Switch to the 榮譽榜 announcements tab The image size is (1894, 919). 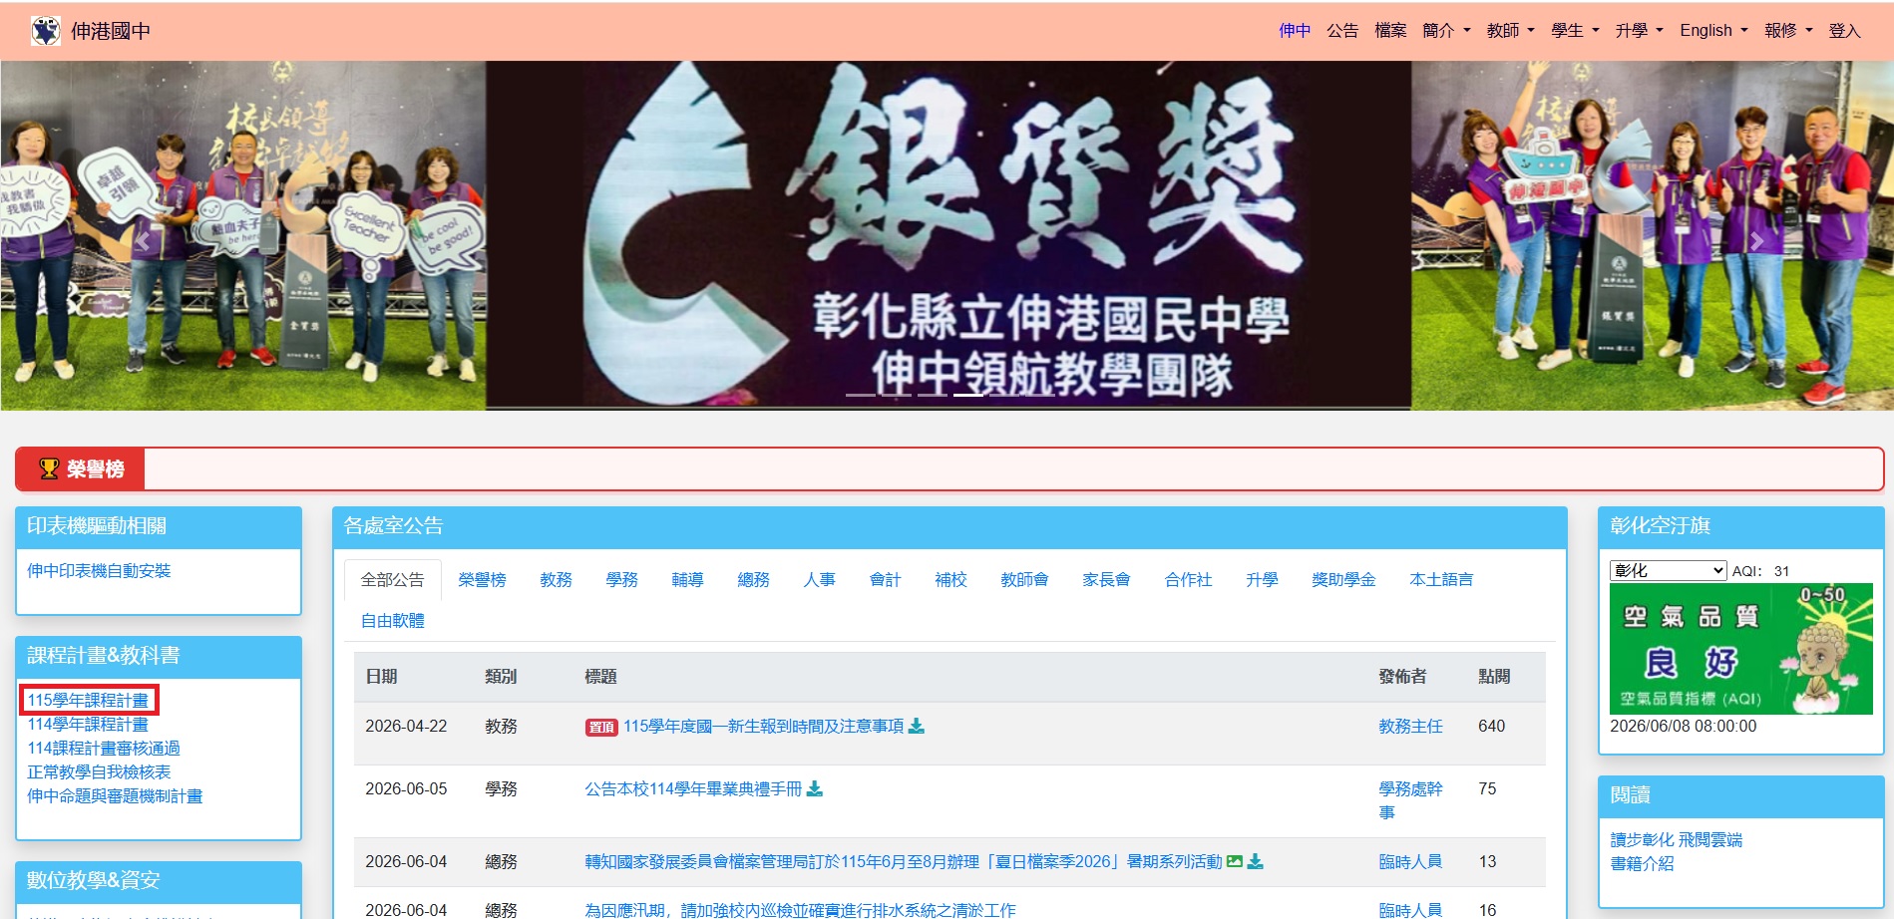point(483,580)
